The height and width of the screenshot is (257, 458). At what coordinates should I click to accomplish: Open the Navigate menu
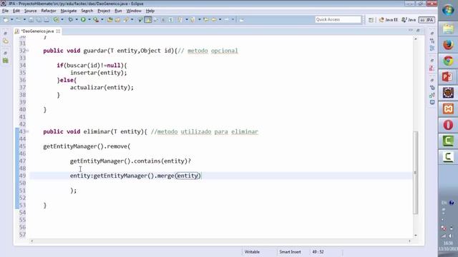[69, 11]
